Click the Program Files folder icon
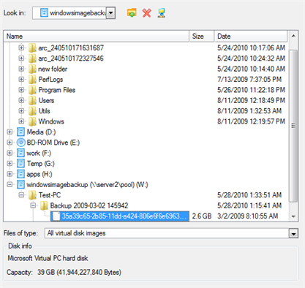Image resolution: width=305 pixels, height=288 pixels. (32, 90)
